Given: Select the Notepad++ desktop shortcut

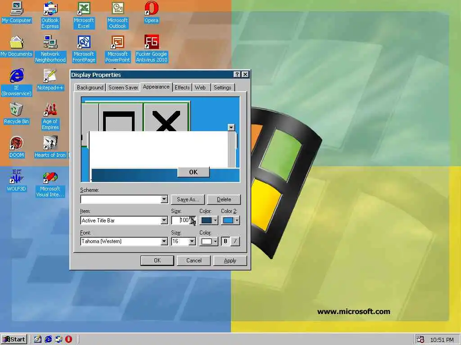Looking at the screenshot, I should pyautogui.click(x=50, y=80).
